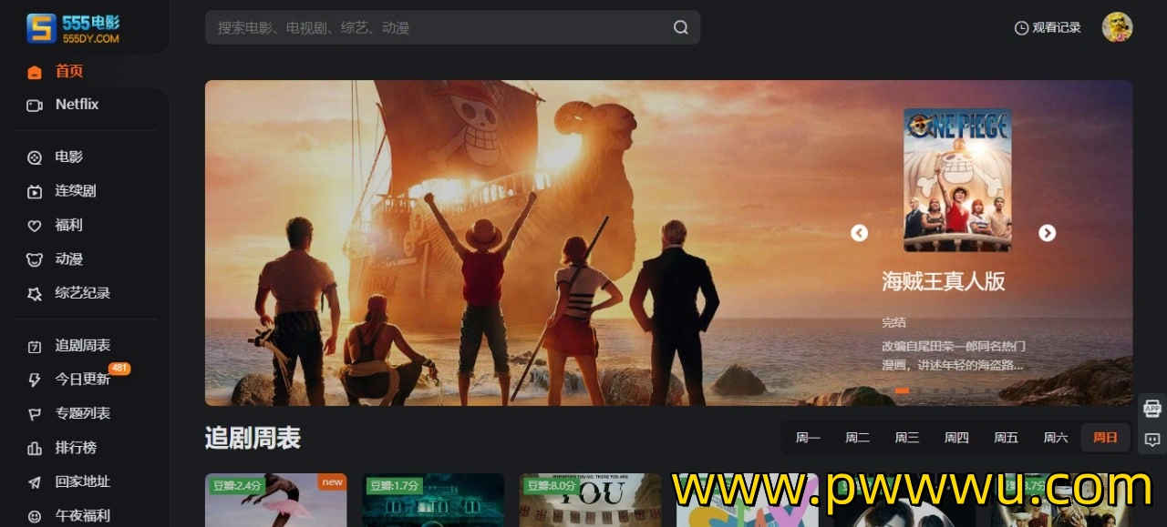
Task: Click the banner description starting 改编自尾田荣一郎
Action: click(954, 356)
